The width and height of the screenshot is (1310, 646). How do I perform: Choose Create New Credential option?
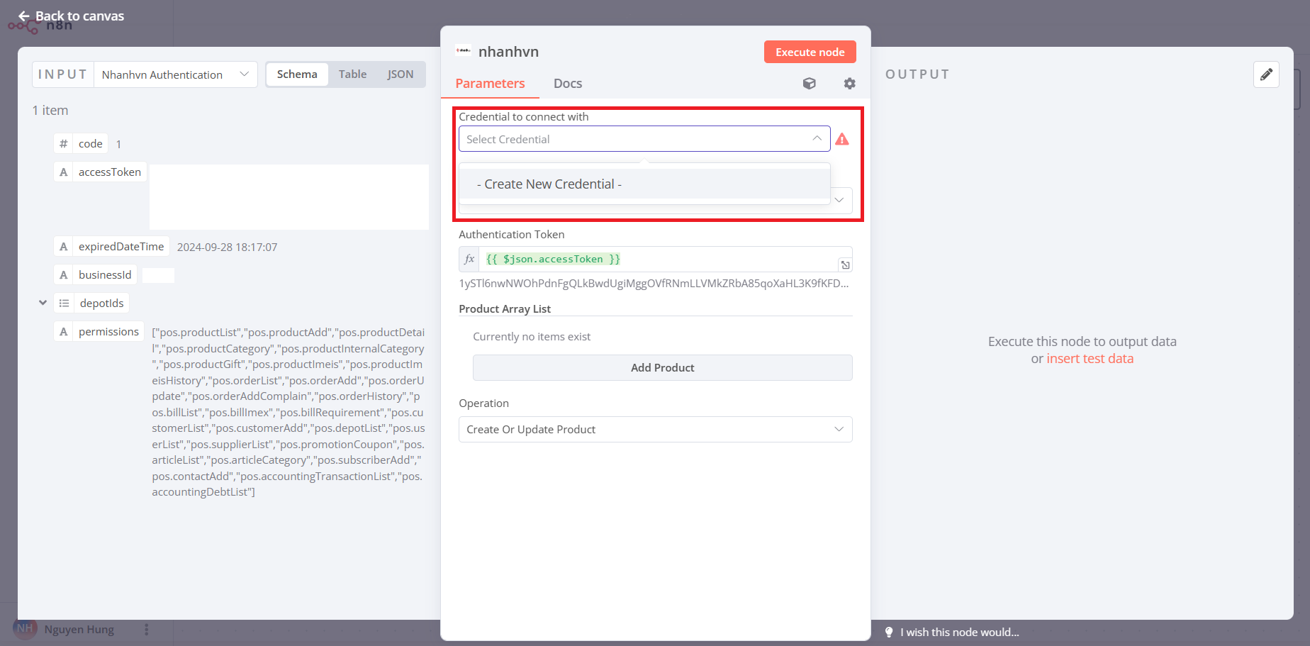click(x=549, y=184)
